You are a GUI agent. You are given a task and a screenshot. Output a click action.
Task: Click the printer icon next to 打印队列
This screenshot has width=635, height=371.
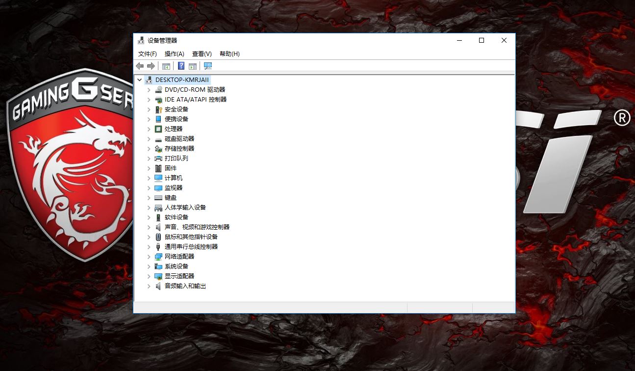pos(158,158)
